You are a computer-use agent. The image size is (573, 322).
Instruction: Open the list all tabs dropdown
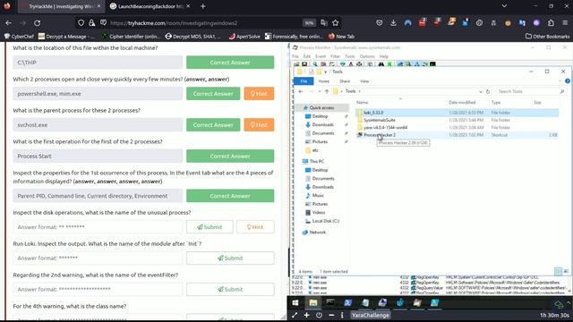(504, 6)
